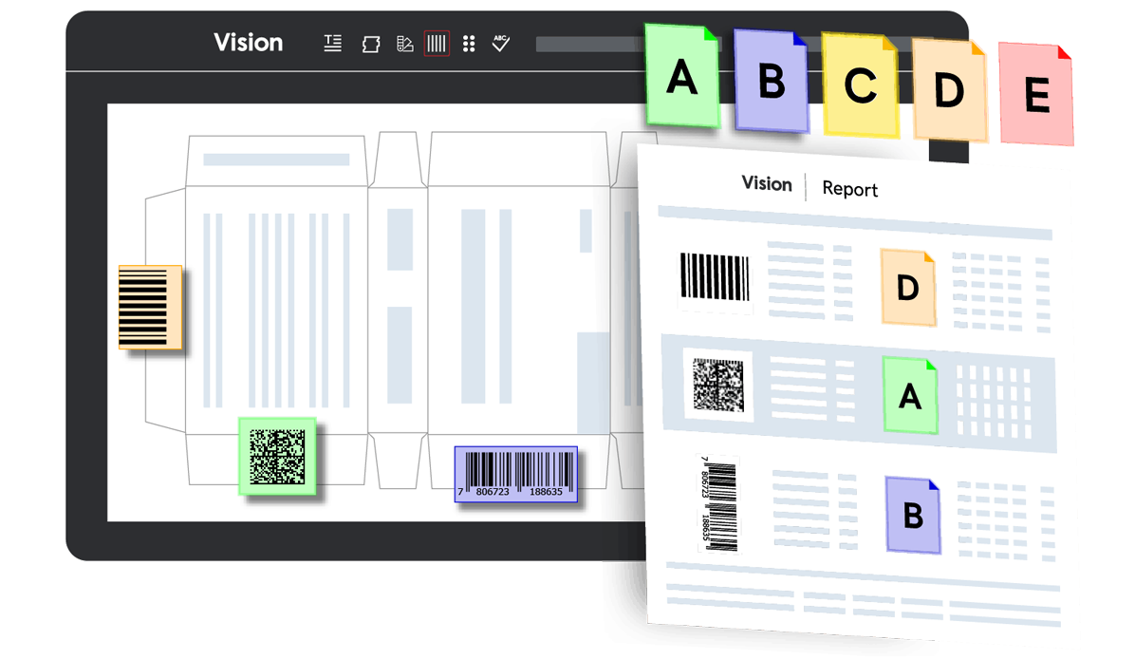
Task: Click the grade D badge in report
Action: (x=907, y=288)
